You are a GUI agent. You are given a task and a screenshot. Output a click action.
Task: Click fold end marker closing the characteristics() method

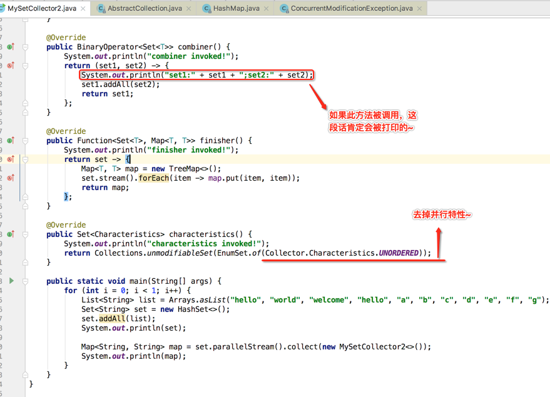coord(25,263)
